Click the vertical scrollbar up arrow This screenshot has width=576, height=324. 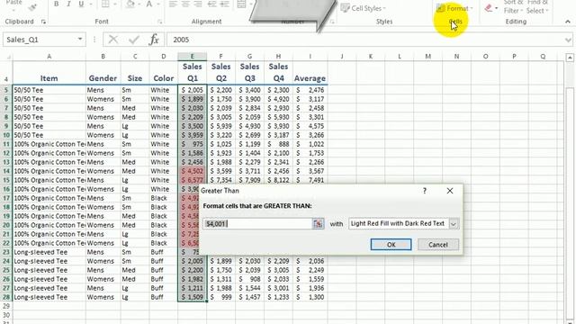[x=570, y=58]
